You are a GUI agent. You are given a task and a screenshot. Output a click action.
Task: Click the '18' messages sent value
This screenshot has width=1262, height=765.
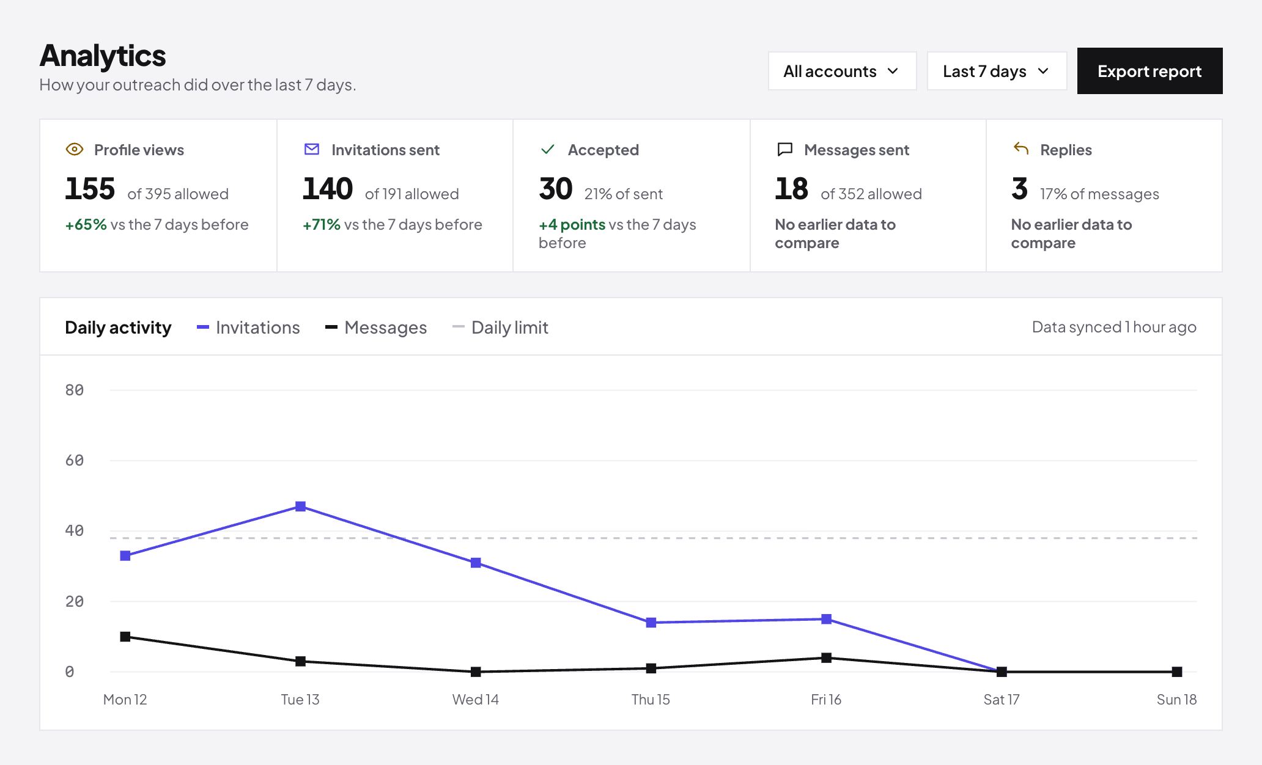[x=791, y=189]
